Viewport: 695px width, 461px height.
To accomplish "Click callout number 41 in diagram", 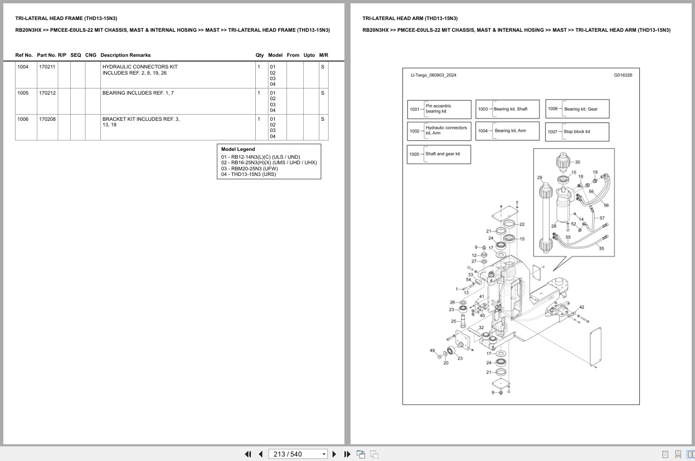I will click(482, 297).
